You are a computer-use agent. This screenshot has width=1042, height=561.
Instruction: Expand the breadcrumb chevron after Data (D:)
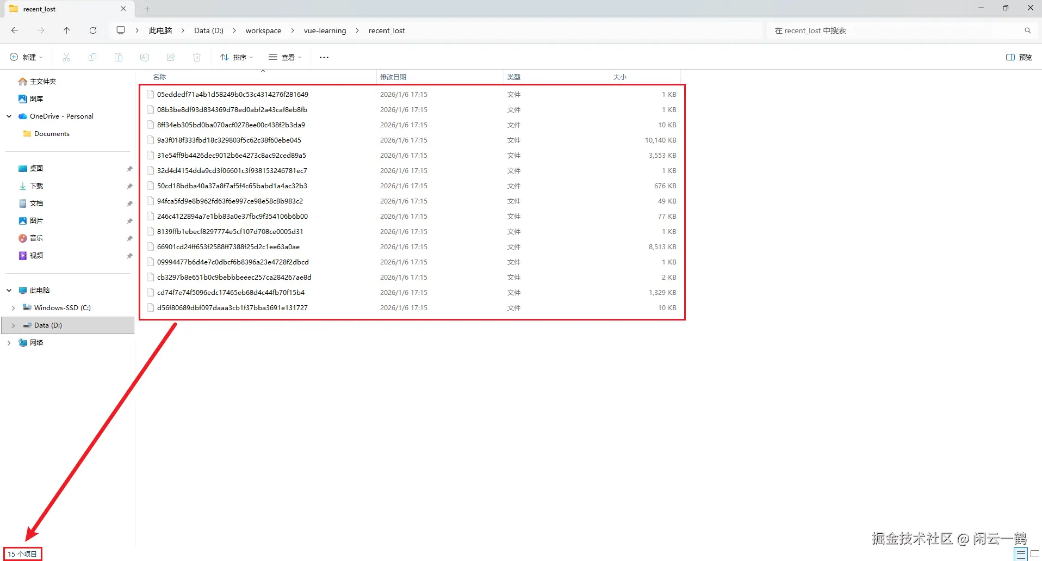tap(234, 30)
